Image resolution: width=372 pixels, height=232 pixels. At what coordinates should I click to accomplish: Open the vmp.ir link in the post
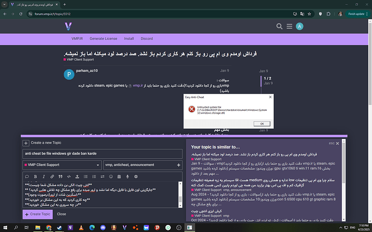(138, 86)
